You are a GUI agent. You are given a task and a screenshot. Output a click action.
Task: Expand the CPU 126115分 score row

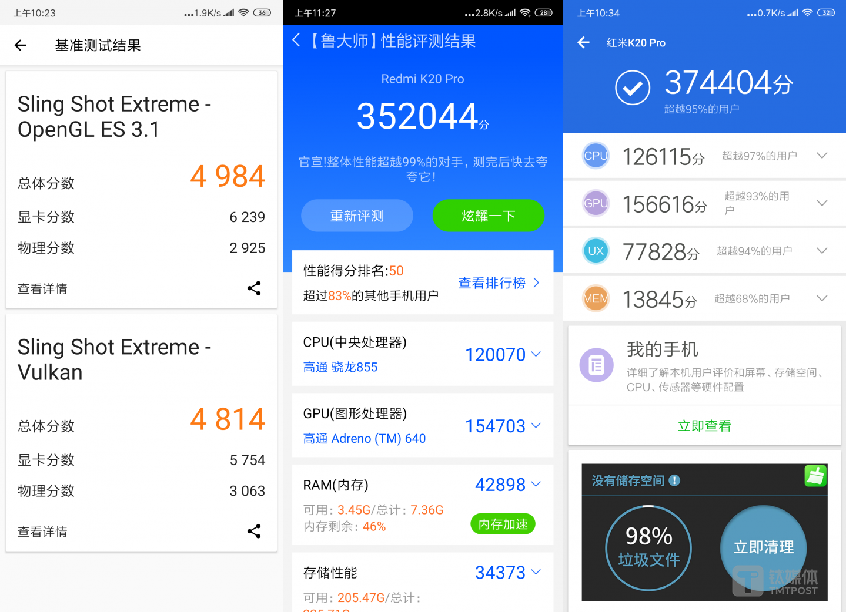pyautogui.click(x=822, y=156)
